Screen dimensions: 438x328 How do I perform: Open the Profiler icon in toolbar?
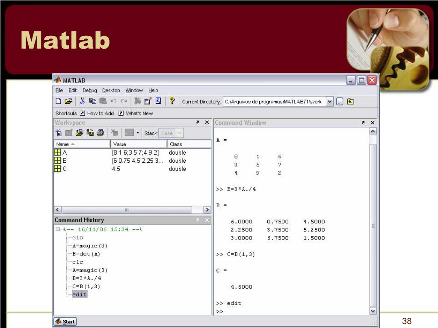click(x=158, y=101)
